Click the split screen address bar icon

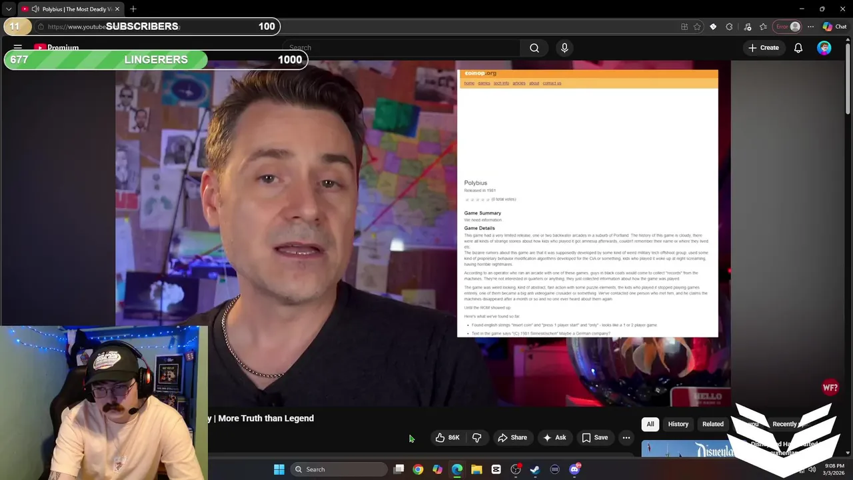684,27
